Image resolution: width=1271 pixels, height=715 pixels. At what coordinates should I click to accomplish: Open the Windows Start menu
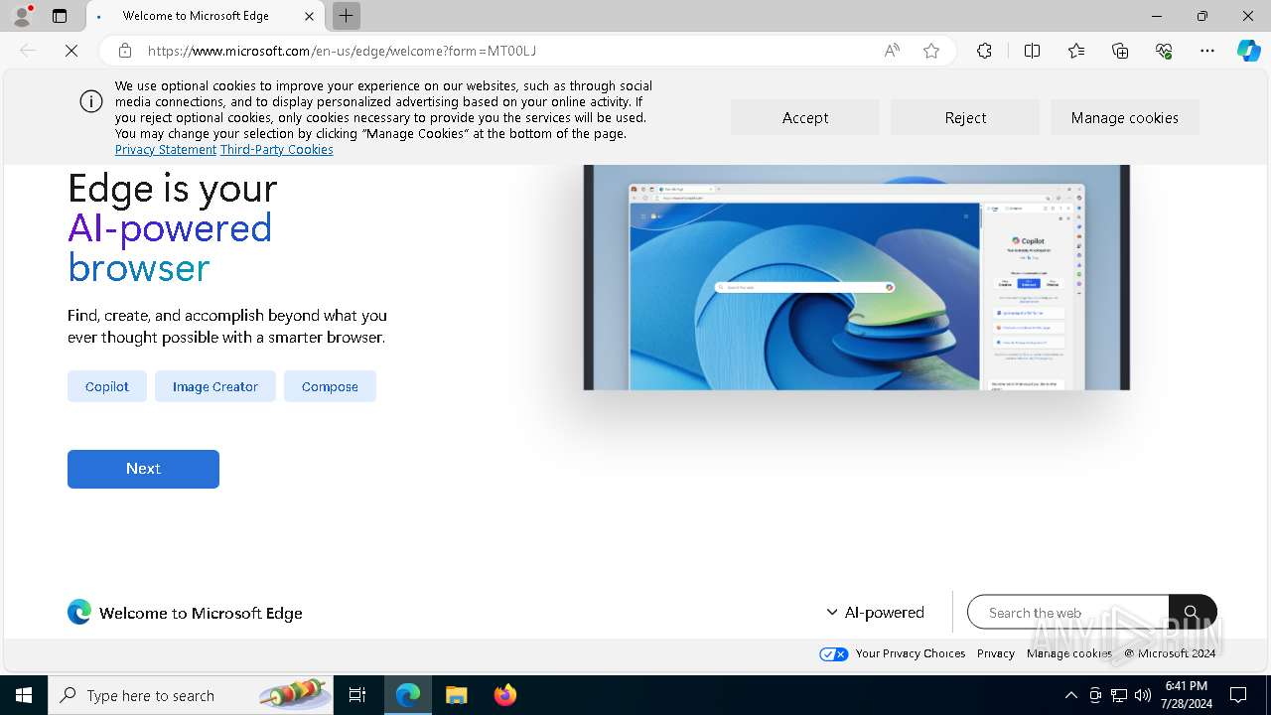[x=24, y=695]
